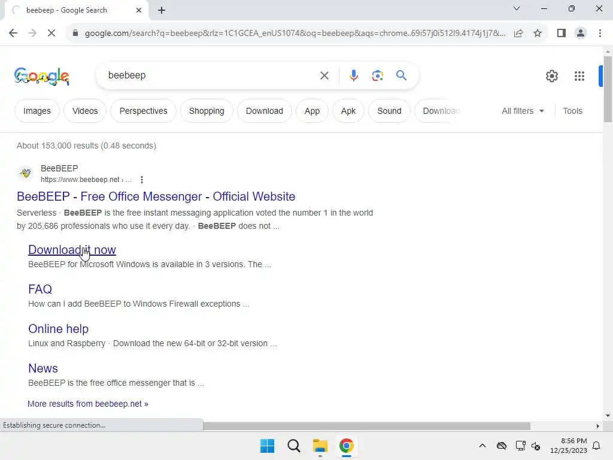Switch to Shopping filter
This screenshot has width=613, height=460.
point(207,111)
